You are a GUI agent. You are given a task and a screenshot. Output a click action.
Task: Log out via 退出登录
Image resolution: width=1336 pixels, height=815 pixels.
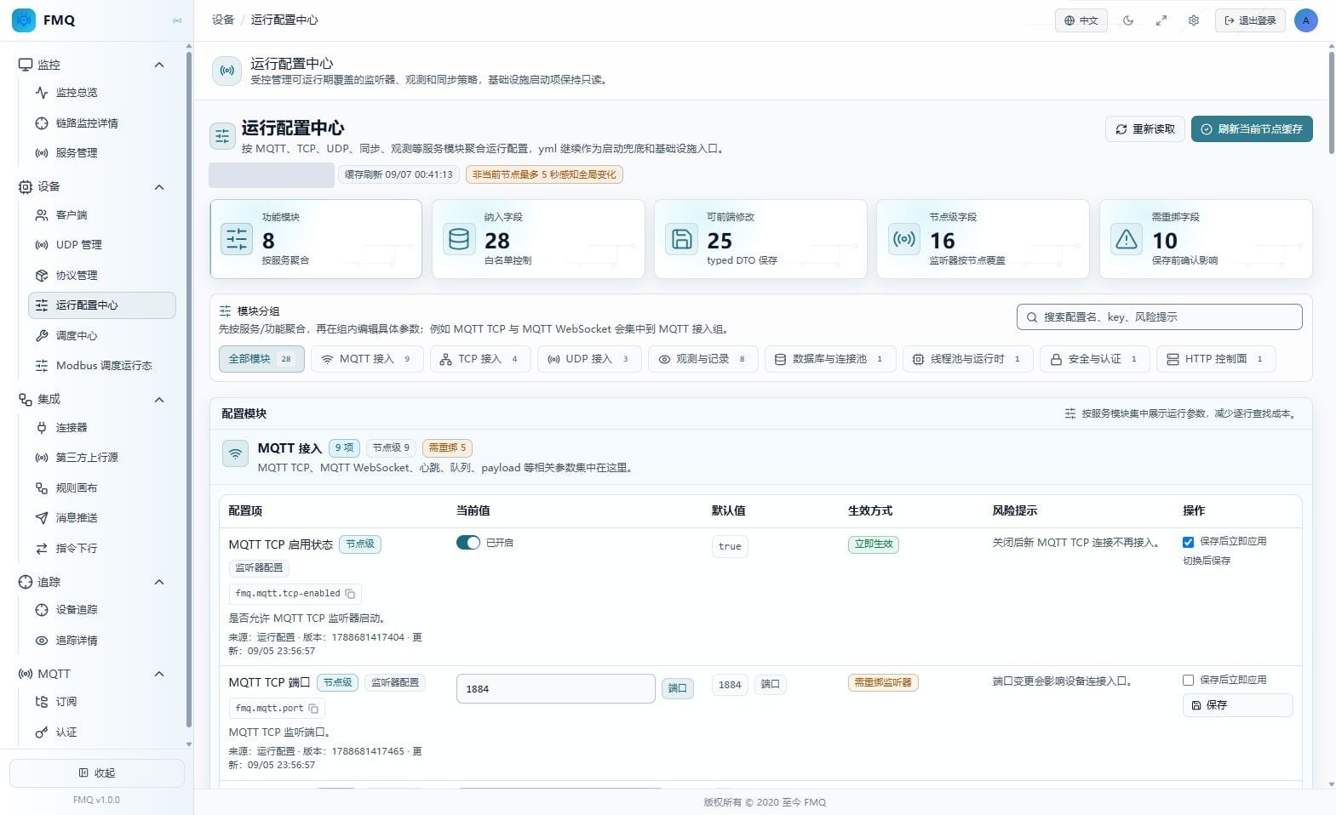pos(1250,20)
